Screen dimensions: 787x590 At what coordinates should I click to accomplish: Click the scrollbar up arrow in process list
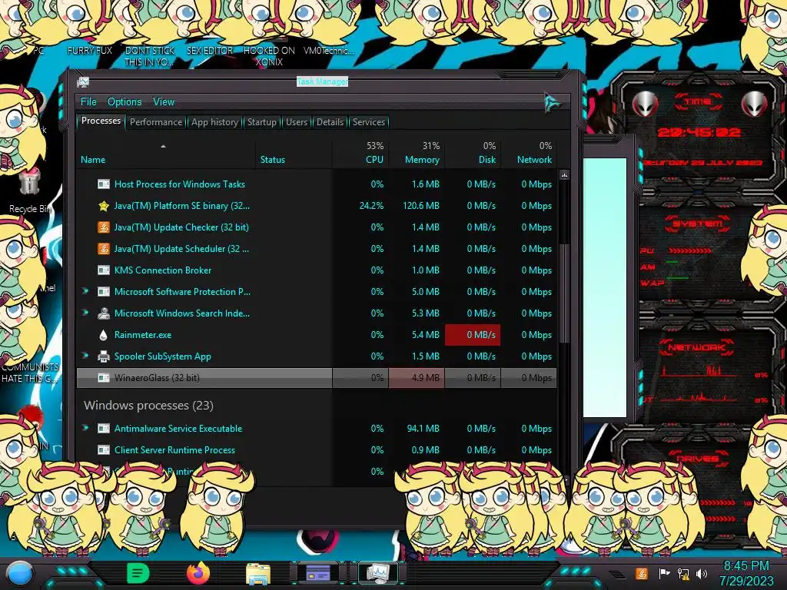564,175
